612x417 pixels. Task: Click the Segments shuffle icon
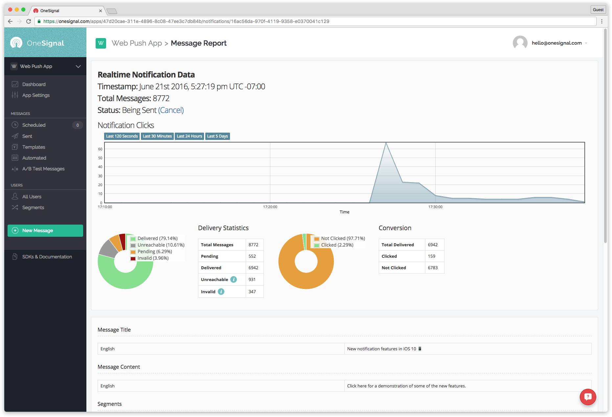coord(15,208)
